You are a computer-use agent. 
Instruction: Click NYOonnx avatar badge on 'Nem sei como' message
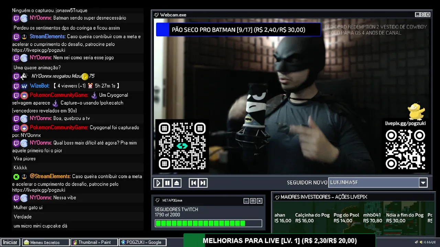coord(24,58)
